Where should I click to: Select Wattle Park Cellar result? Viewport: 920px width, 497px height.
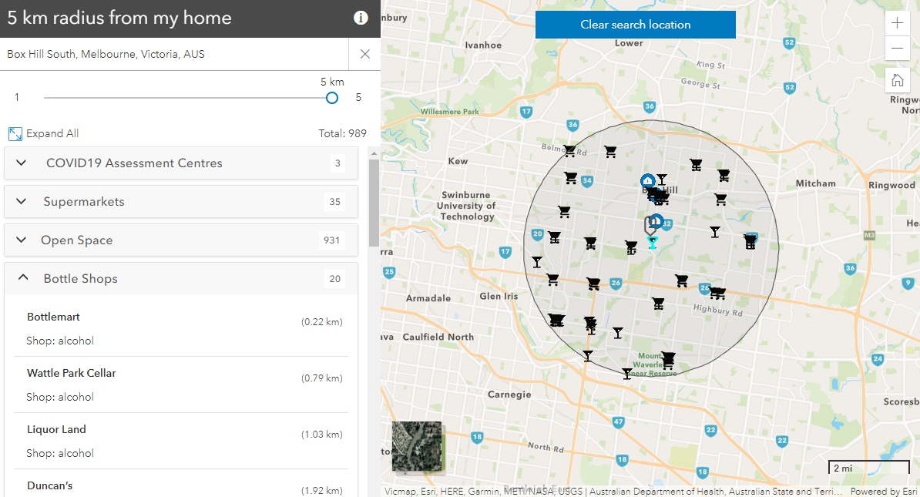pos(181,385)
